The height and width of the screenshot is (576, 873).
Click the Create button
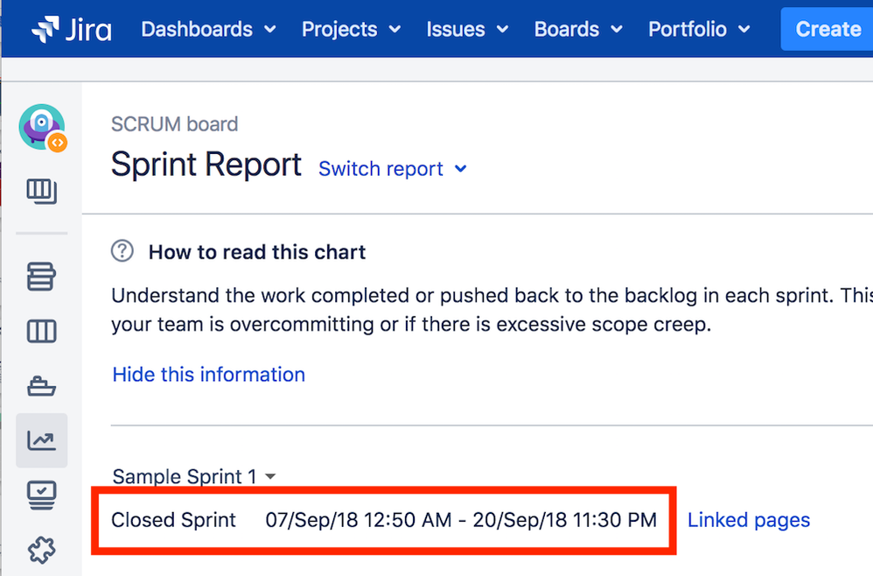(x=828, y=29)
